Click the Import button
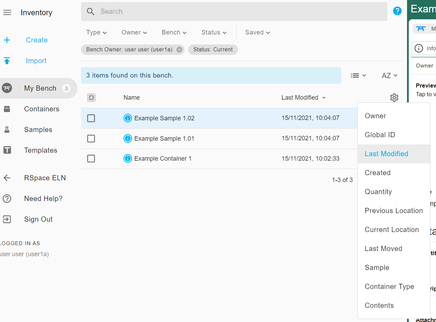This screenshot has height=322, width=436. coord(36,61)
